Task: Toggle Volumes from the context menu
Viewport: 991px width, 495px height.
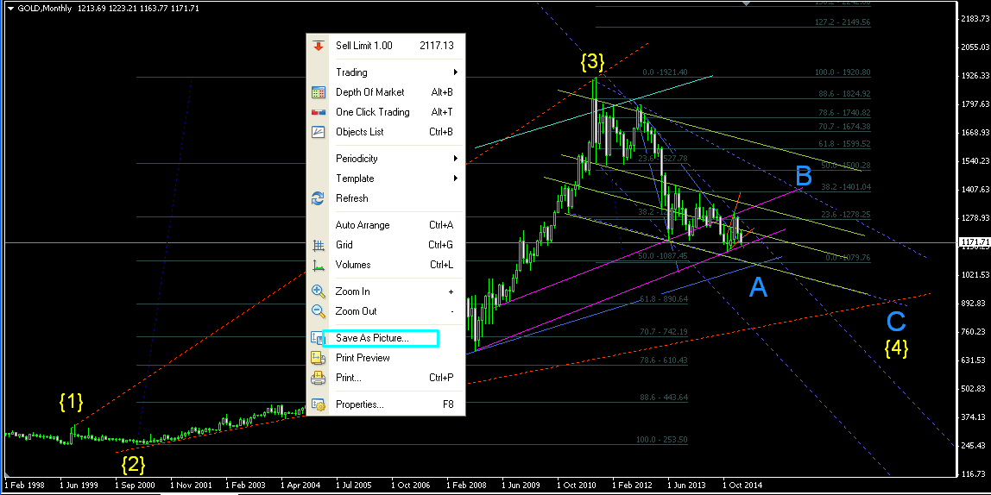Action: (386, 265)
